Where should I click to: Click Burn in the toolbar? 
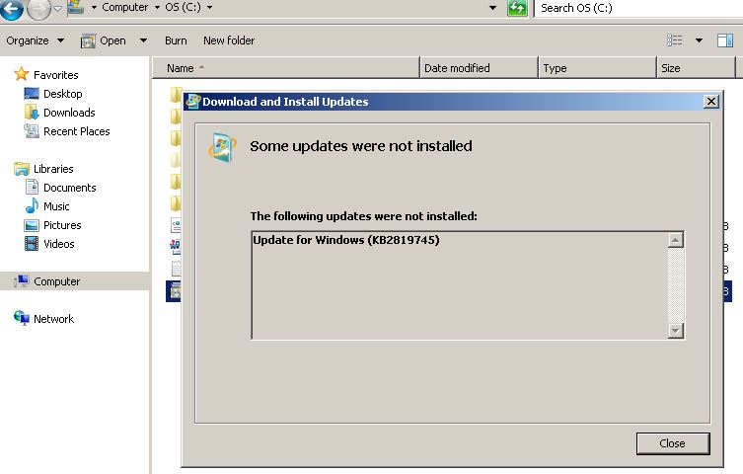click(176, 40)
